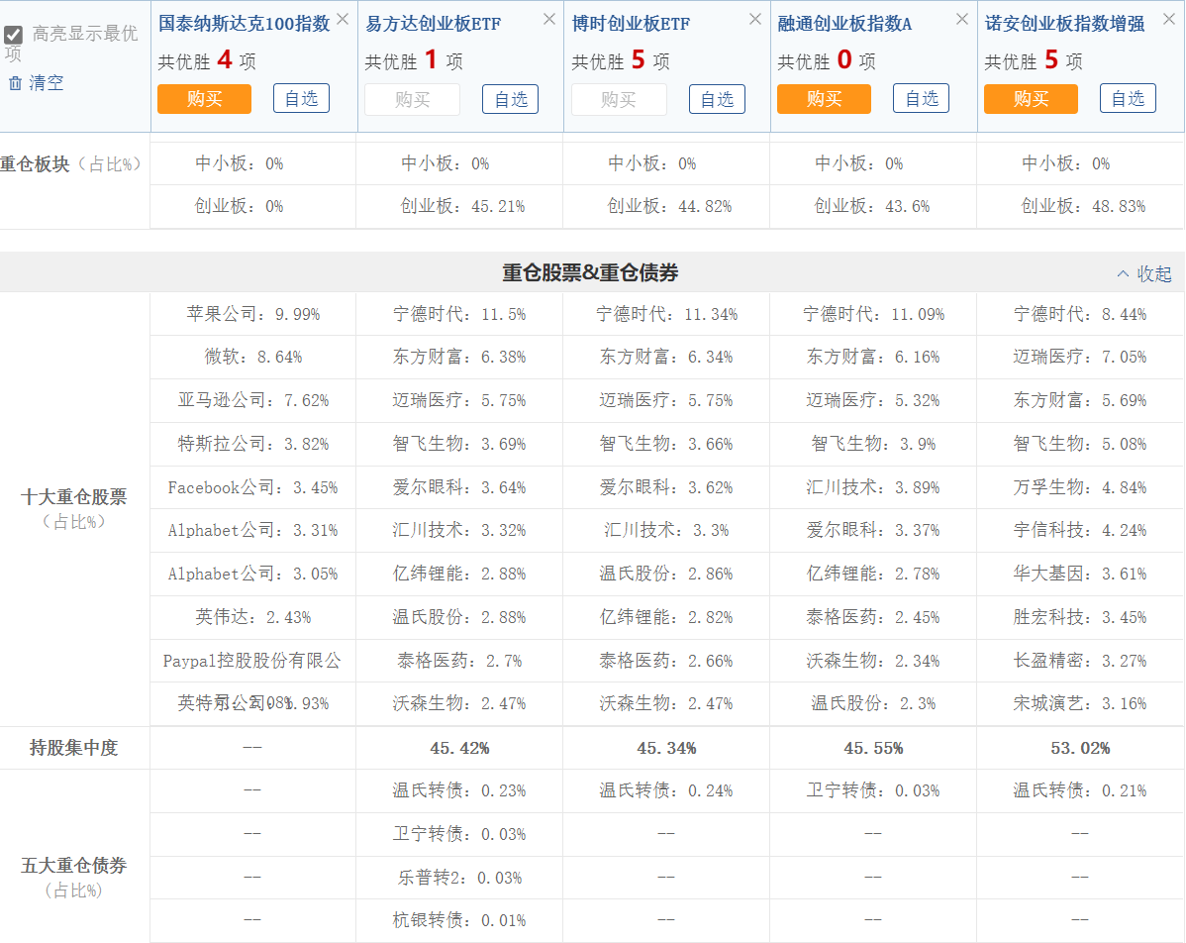The height and width of the screenshot is (943, 1186).
Task: Click the 53.02% 持股集中度 cell
Action: 1079,748
